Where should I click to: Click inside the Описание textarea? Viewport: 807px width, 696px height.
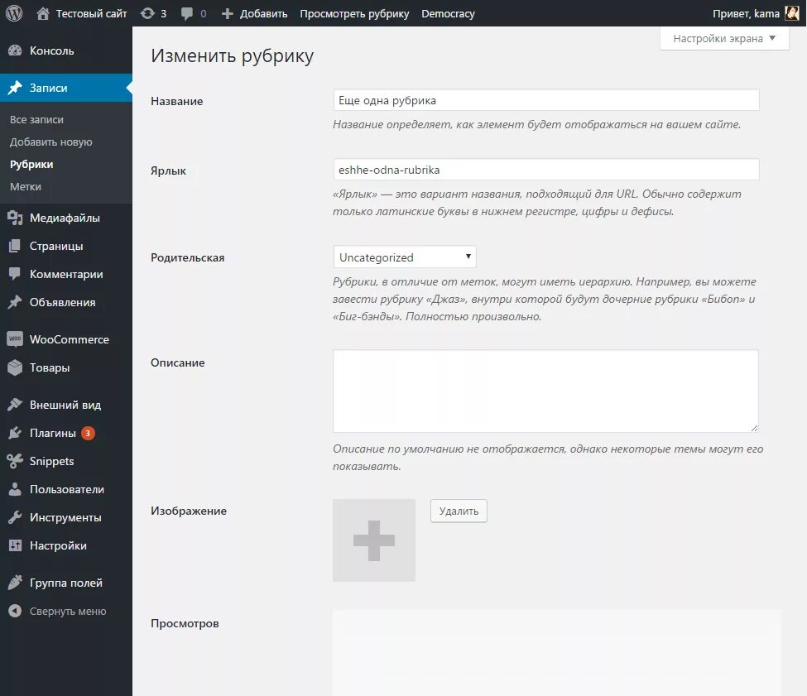545,391
